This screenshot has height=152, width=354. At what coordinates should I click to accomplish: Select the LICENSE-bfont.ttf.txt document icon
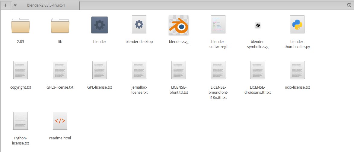click(179, 70)
